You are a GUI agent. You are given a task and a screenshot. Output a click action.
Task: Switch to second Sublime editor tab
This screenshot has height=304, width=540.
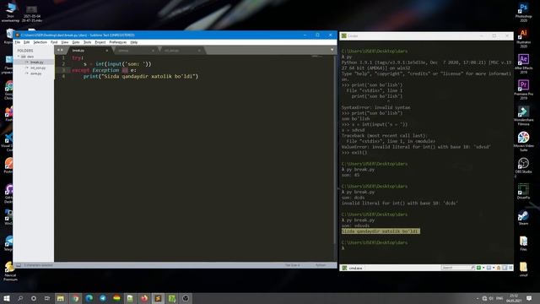tap(135, 51)
